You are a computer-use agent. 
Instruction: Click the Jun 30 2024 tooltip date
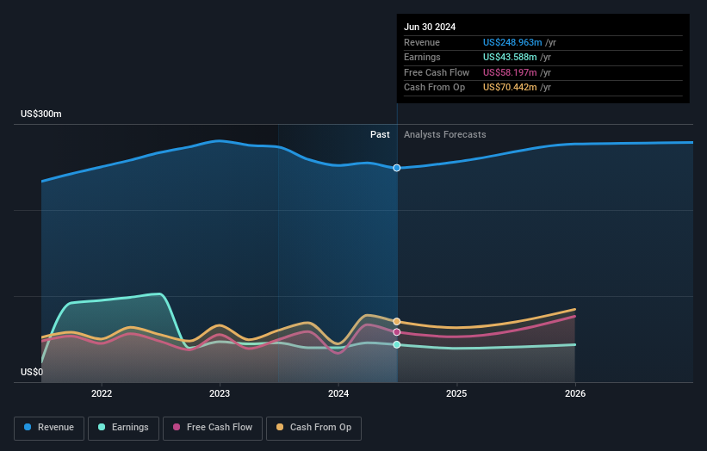tap(430, 27)
